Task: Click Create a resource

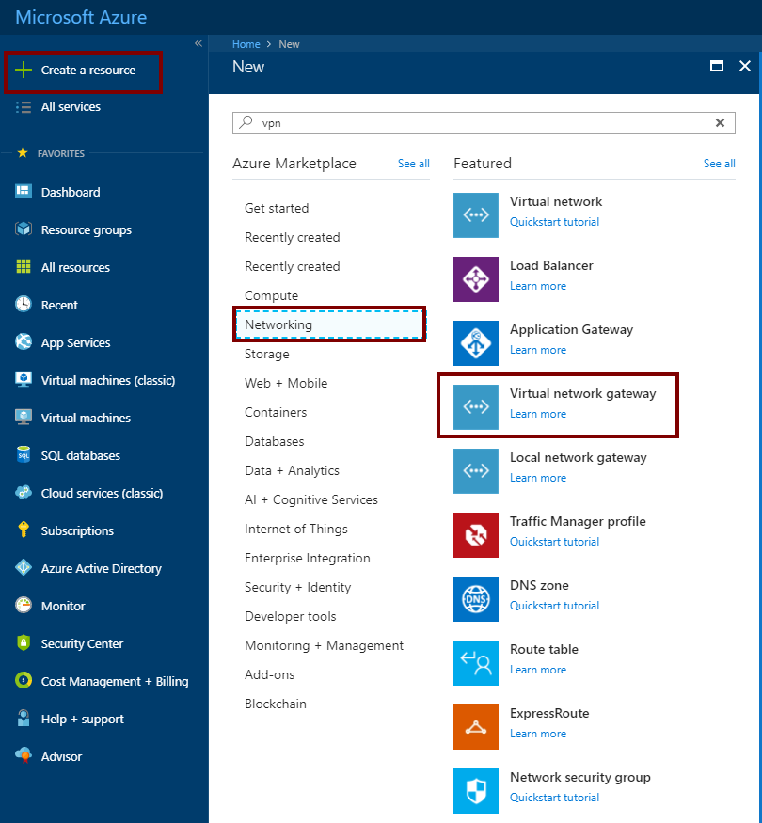Action: pos(87,71)
